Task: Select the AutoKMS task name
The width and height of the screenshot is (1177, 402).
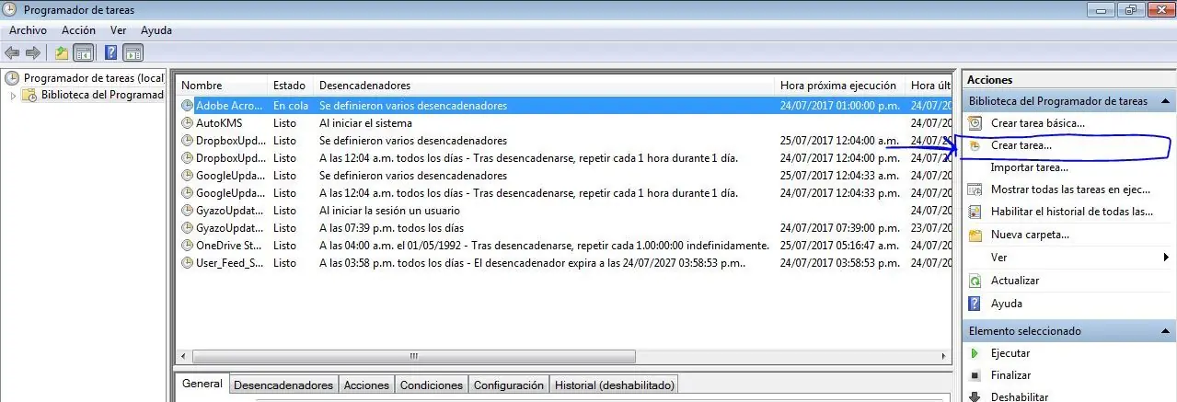Action: click(219, 123)
